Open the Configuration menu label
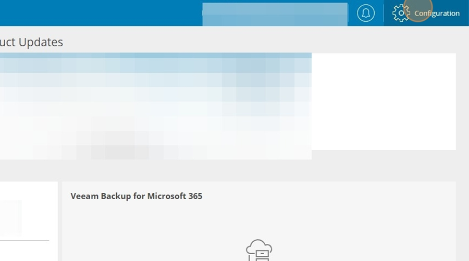The height and width of the screenshot is (261, 469). [437, 14]
